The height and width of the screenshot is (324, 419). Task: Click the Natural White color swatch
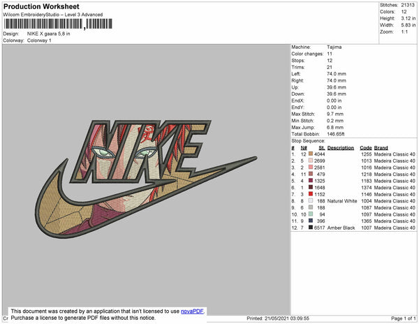311,200
